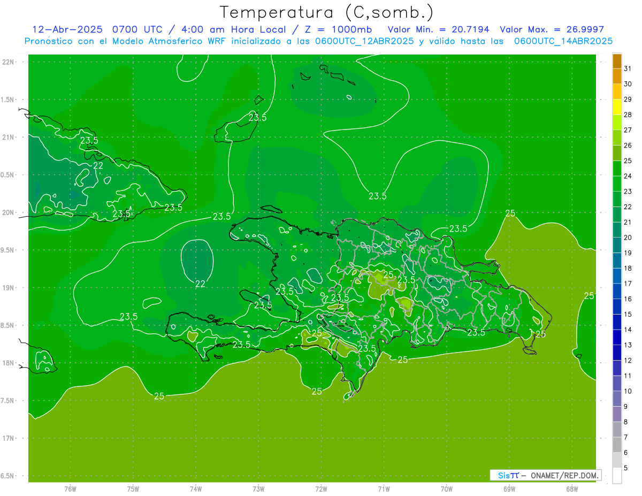Image resolution: width=642 pixels, height=496 pixels.
Task: Select the white legend swatch below 5
Action: pos(617,476)
